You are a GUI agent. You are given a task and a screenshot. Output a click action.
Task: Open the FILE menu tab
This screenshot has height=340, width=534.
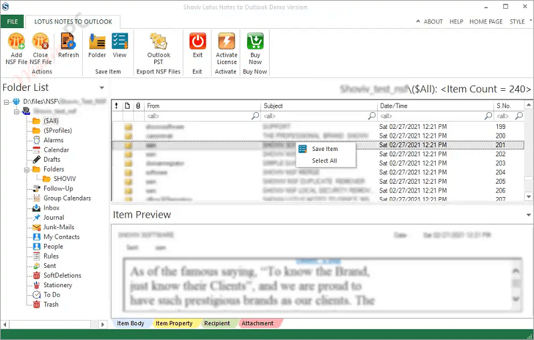tap(12, 21)
